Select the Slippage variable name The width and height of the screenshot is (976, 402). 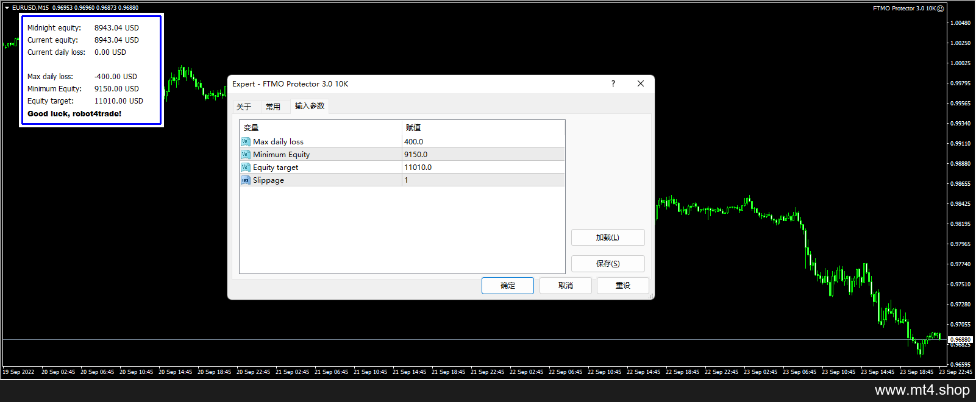(x=268, y=180)
